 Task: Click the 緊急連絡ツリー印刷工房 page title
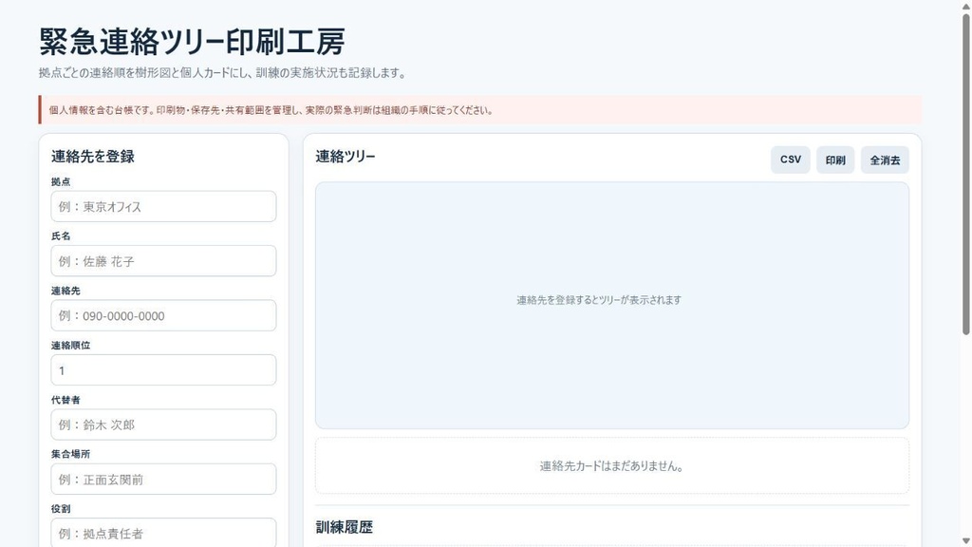coord(192,42)
